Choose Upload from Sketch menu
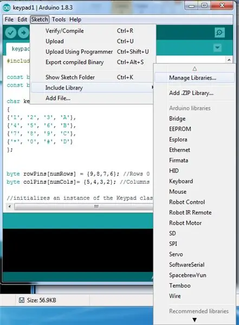This screenshot has height=325, width=239. (93, 41)
